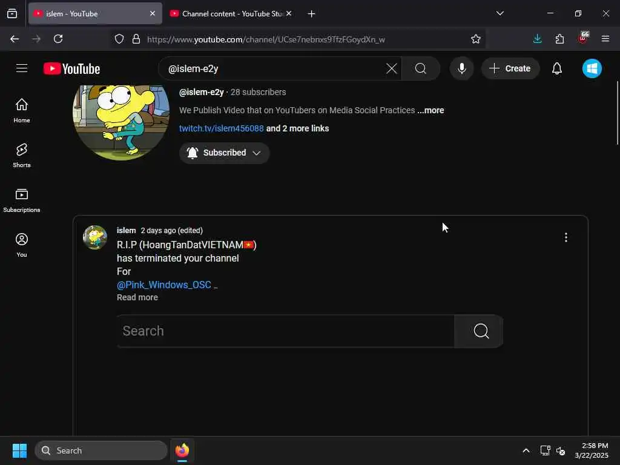List all tabs with the chevron
This screenshot has width=620, height=465.
500,13
